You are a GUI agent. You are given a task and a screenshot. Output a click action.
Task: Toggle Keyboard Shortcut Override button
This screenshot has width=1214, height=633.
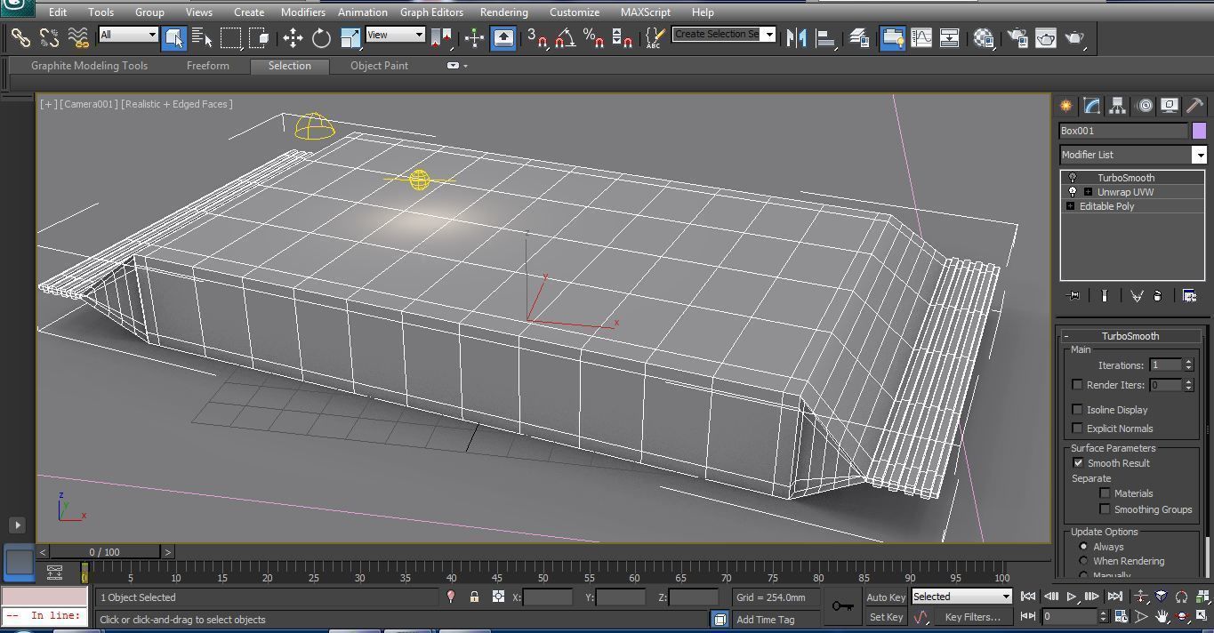(x=502, y=37)
